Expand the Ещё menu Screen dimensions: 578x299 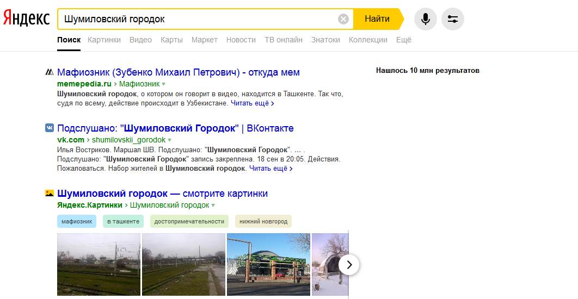tap(404, 40)
